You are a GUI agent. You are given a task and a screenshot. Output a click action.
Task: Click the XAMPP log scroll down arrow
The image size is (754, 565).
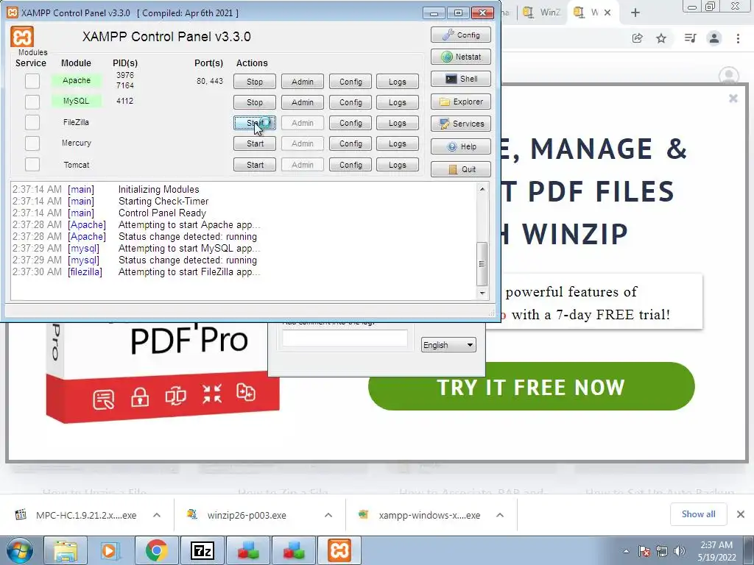(x=482, y=293)
